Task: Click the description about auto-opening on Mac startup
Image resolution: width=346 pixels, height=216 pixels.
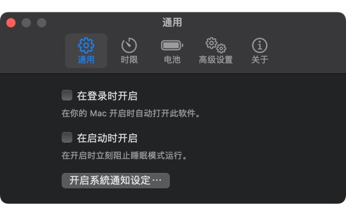Action: pyautogui.click(x=131, y=113)
